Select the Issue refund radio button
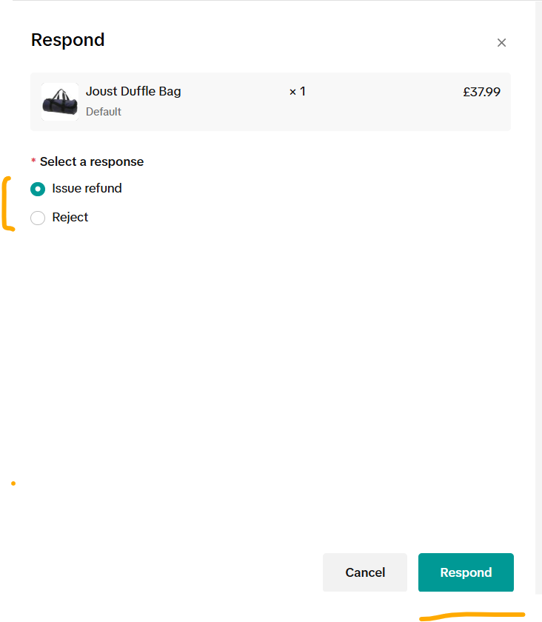The image size is (542, 622). coord(38,189)
